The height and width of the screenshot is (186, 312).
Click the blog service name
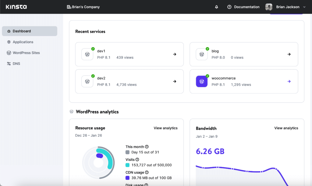pyautogui.click(x=215, y=51)
